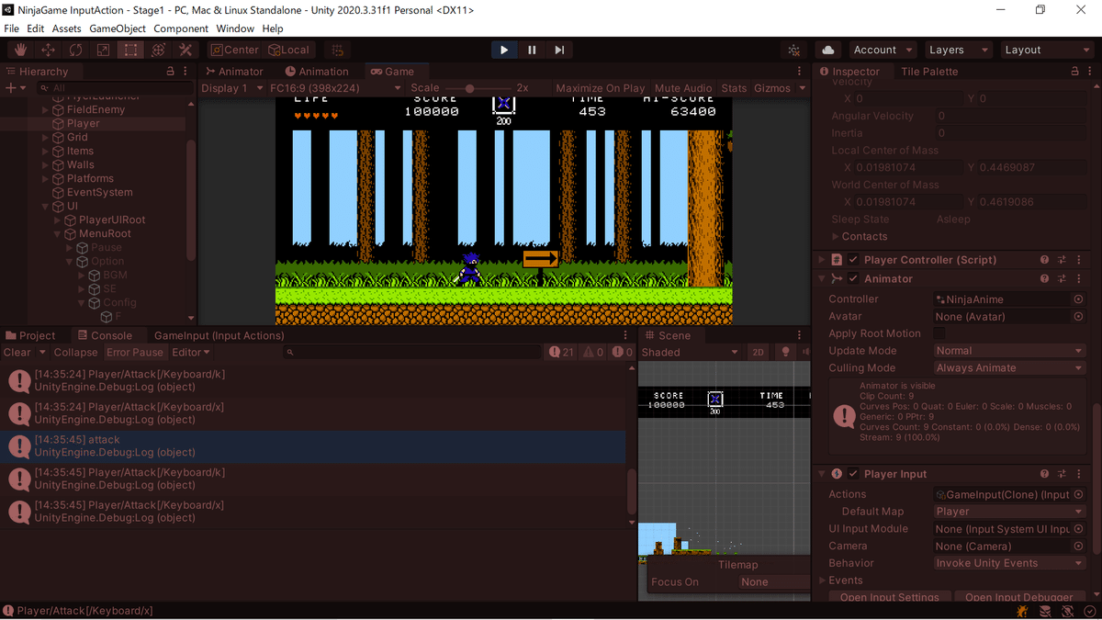Open Console panel options menu
Screen dimensions: 1102x620
[625, 336]
